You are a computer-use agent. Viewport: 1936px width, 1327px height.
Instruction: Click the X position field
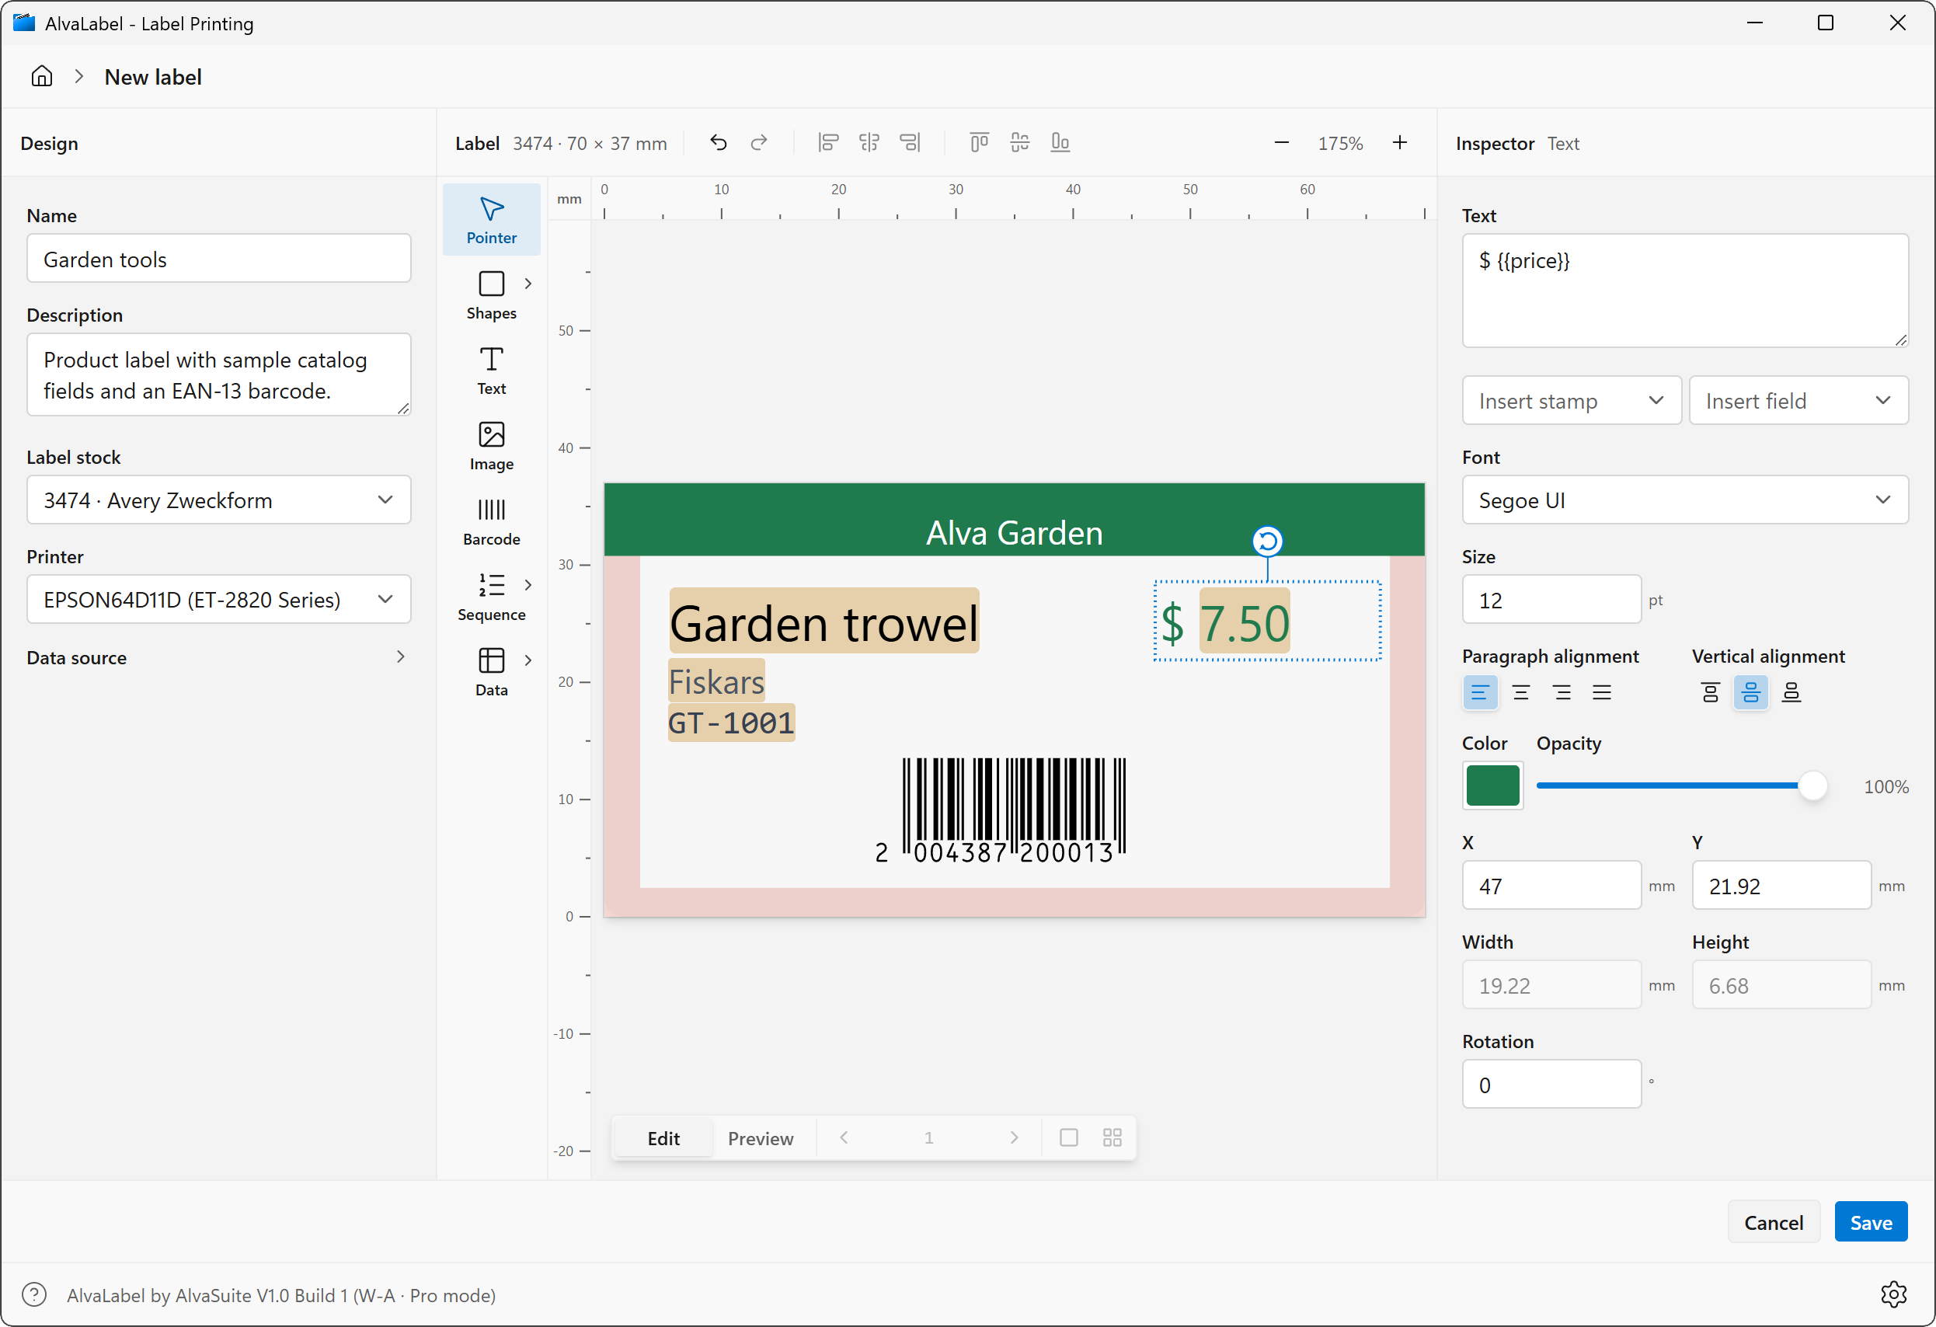tap(1552, 886)
